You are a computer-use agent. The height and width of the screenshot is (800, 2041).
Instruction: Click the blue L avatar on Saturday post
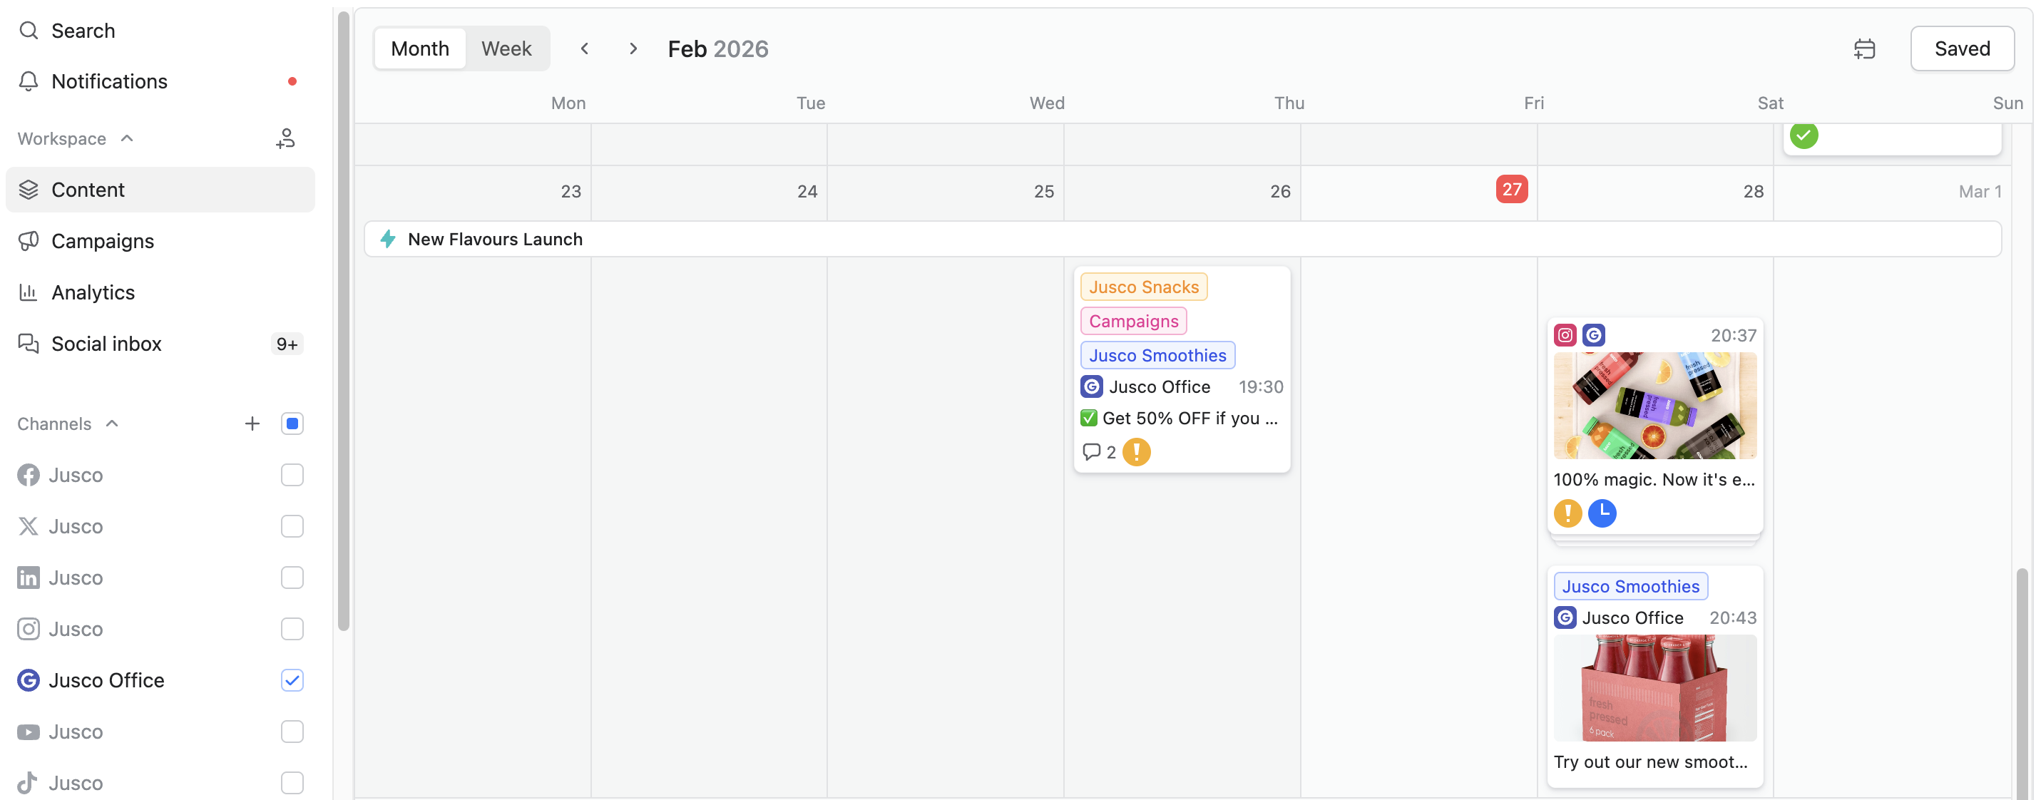coord(1602,513)
